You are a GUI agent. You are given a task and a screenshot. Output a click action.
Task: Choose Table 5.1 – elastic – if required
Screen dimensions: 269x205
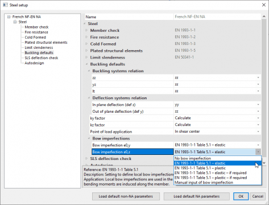coord(218,173)
